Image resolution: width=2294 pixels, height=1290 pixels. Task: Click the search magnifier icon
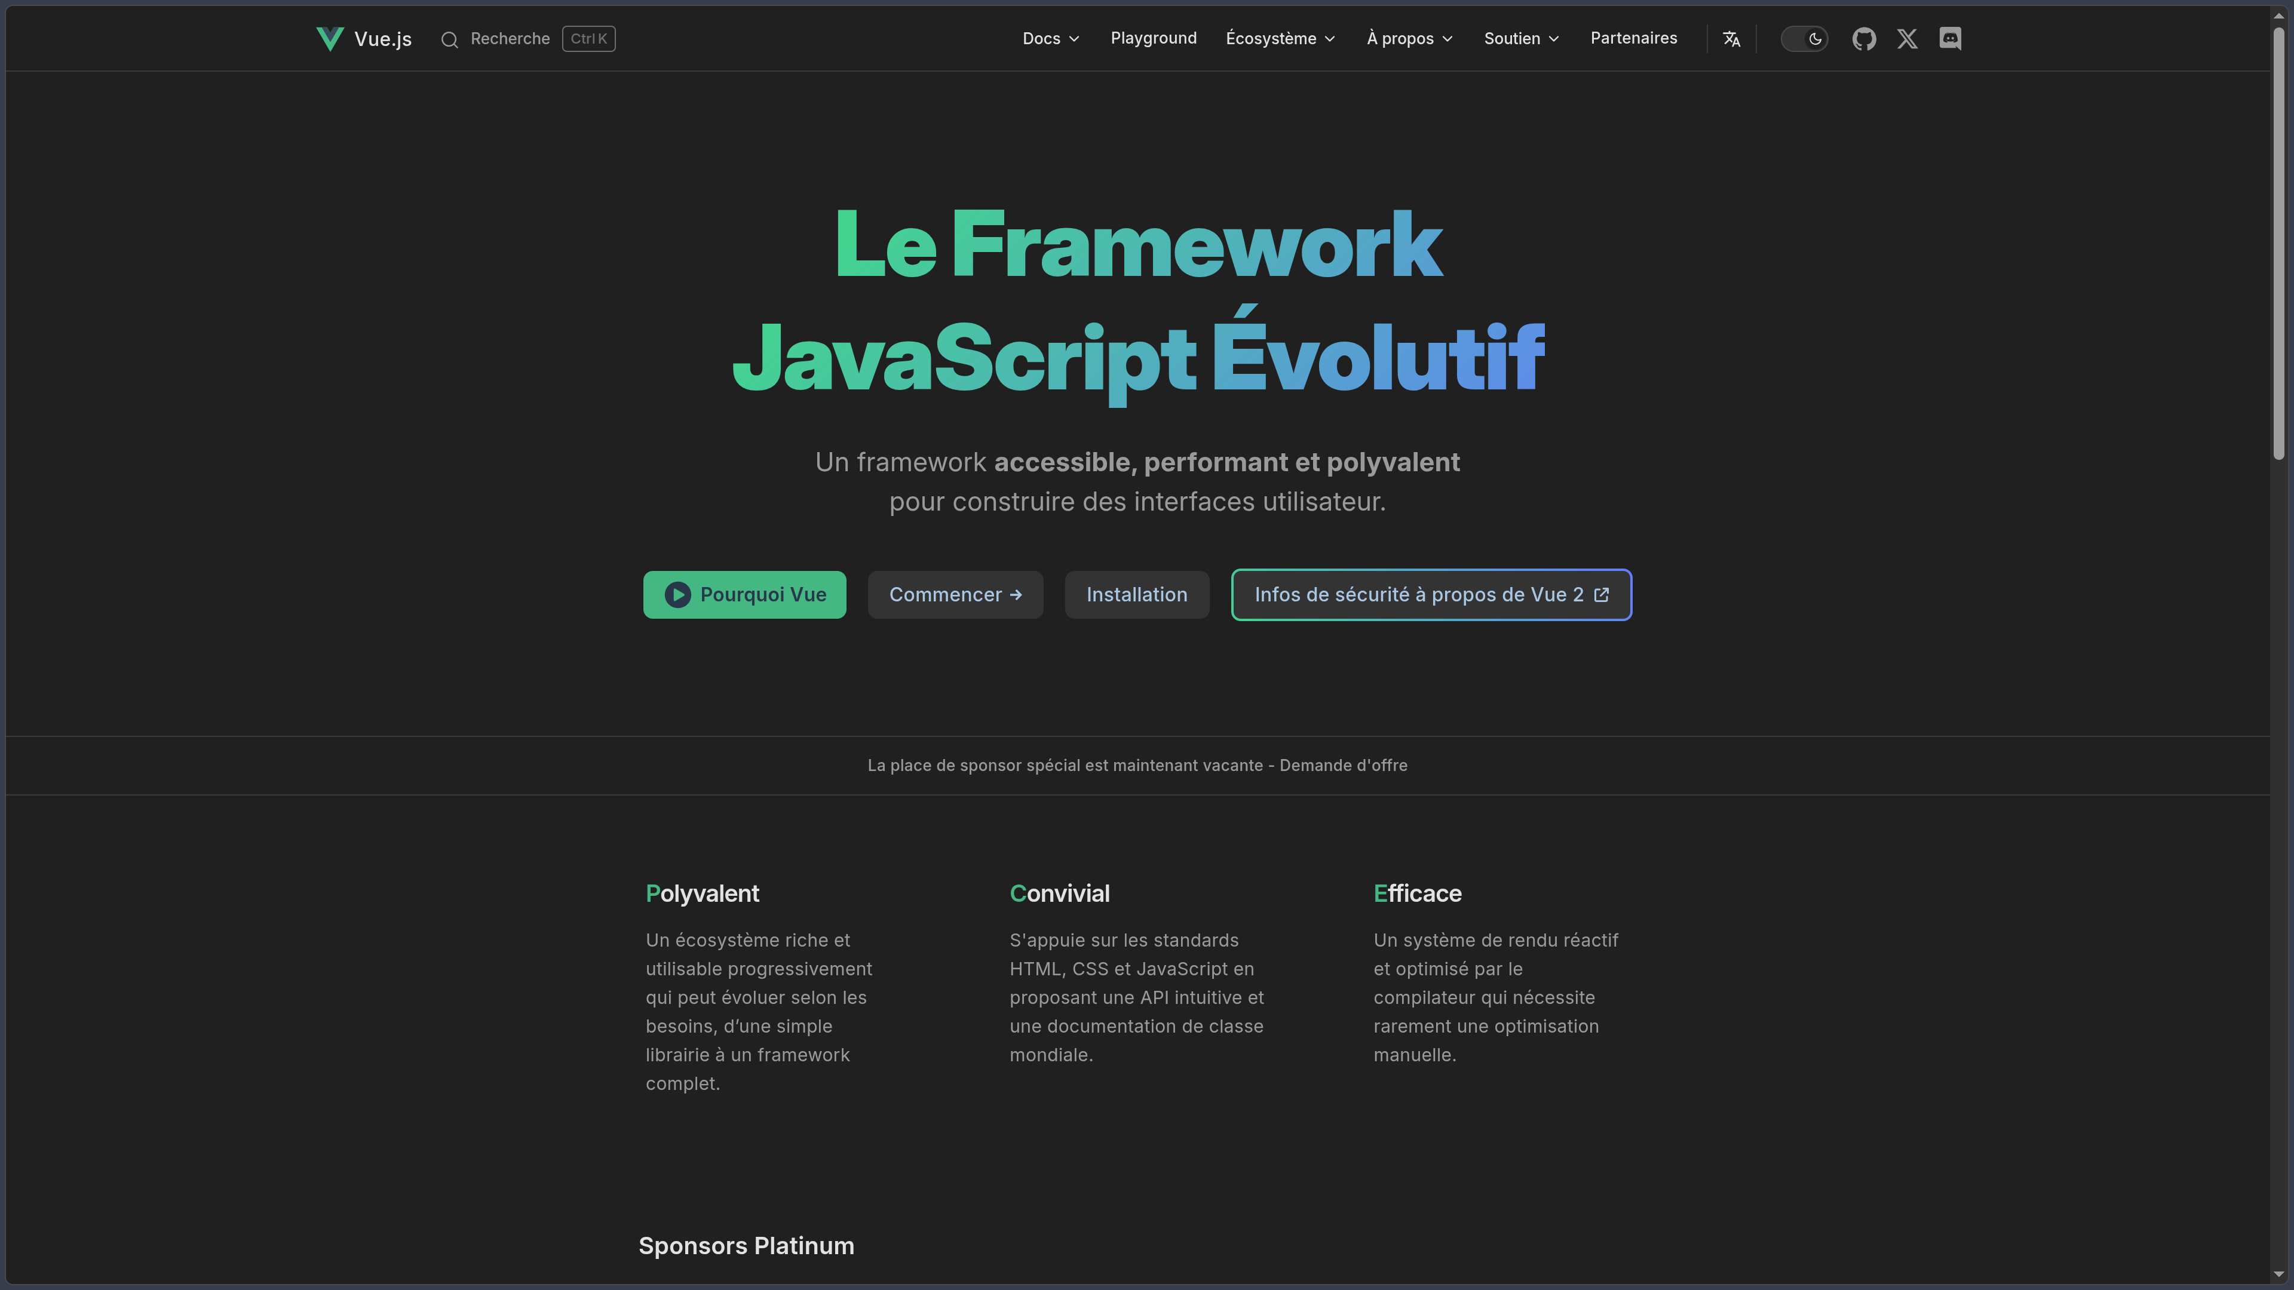450,39
